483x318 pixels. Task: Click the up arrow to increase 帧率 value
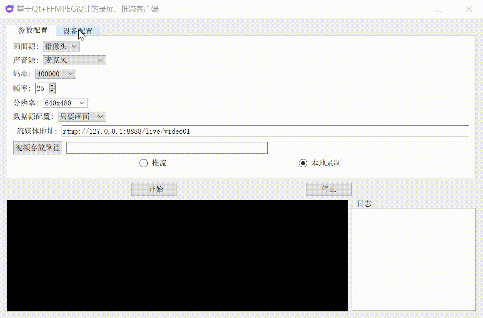[52, 86]
